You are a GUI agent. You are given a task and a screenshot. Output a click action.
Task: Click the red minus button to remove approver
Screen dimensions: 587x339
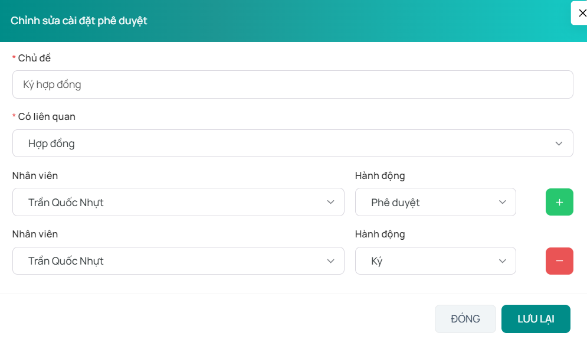tap(559, 260)
